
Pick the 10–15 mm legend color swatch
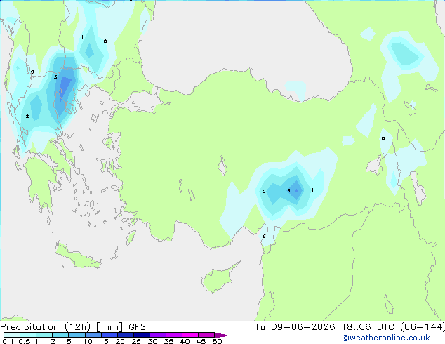(93, 335)
